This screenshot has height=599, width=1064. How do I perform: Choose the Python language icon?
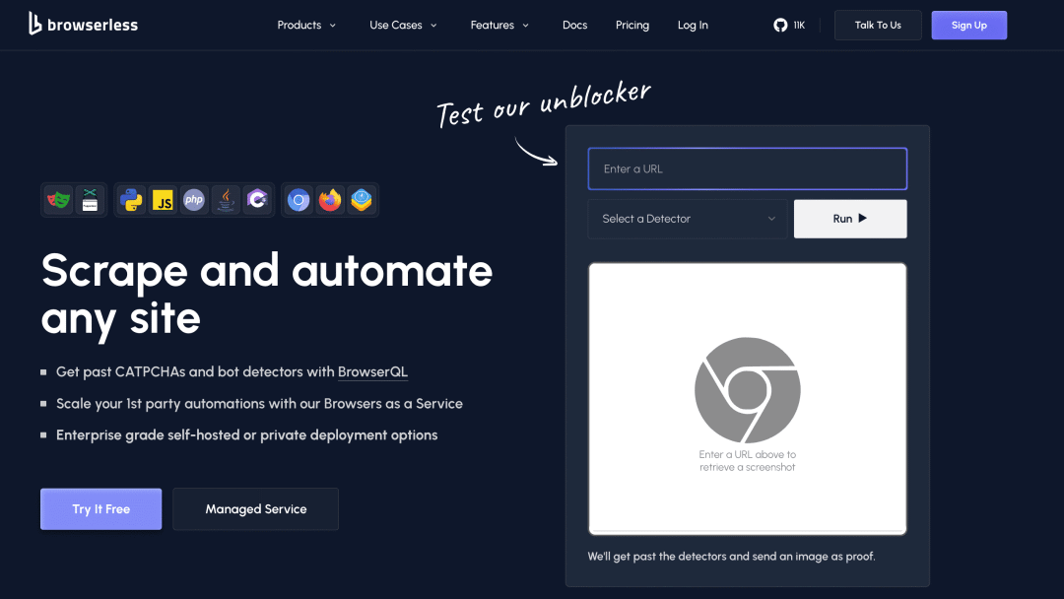coord(130,200)
